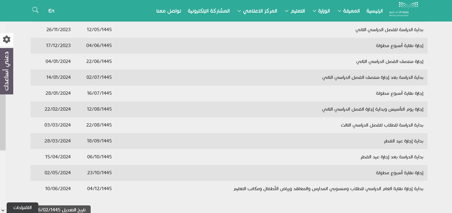This screenshot has width=452, height=213.
Task: Select date 14/01/2024
Action: pos(59,77)
